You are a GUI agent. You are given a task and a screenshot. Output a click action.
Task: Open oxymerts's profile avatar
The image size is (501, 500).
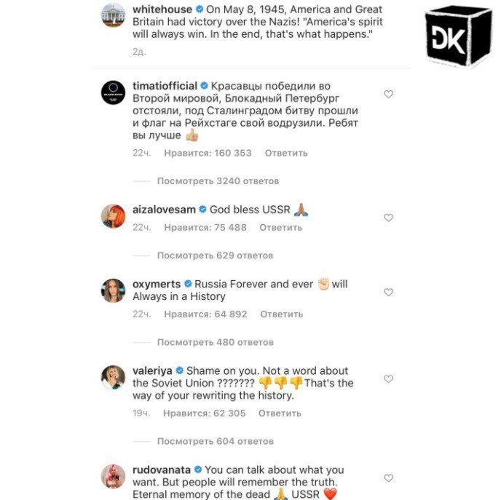click(x=113, y=290)
